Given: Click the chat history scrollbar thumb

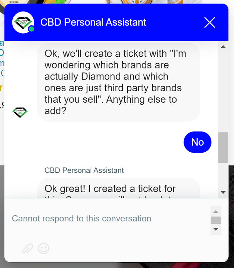Looking at the screenshot, I should pos(223,148).
